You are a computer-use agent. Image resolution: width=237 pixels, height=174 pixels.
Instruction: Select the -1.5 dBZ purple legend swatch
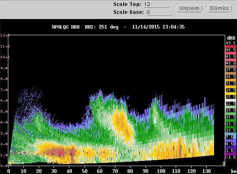tap(230, 157)
